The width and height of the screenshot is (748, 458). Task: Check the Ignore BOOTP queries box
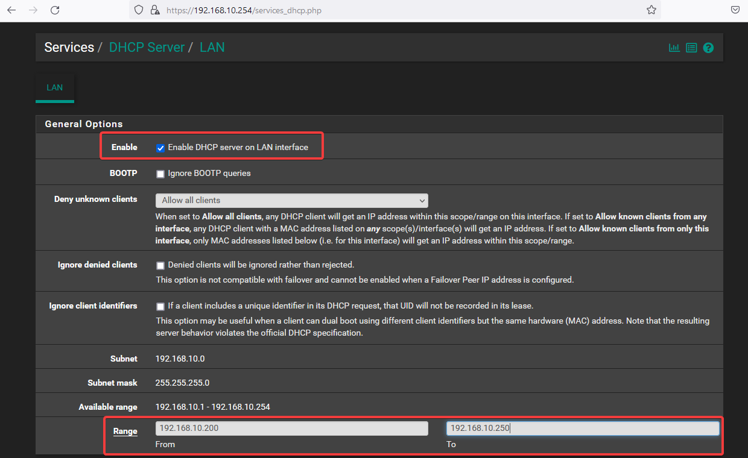pyautogui.click(x=160, y=174)
